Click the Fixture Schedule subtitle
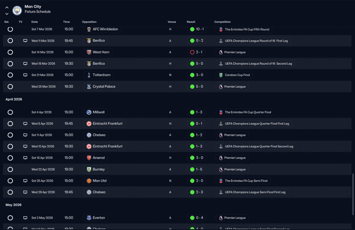 [x=37, y=12]
